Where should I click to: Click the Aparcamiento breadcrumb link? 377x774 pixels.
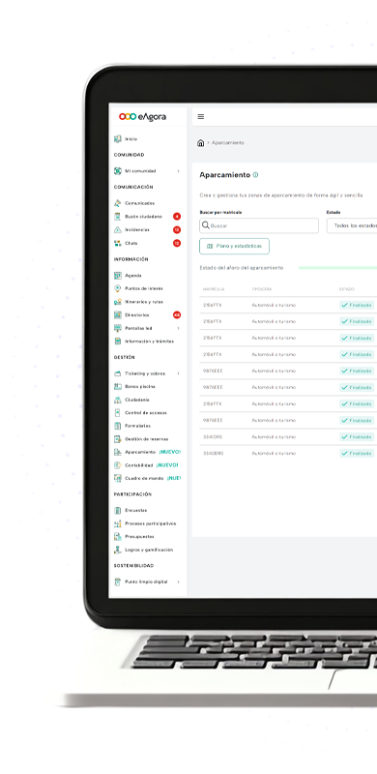pyautogui.click(x=228, y=143)
